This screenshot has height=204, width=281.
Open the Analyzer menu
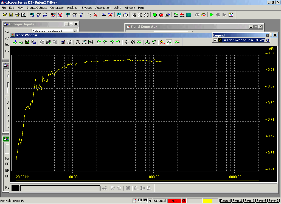tap(72, 8)
